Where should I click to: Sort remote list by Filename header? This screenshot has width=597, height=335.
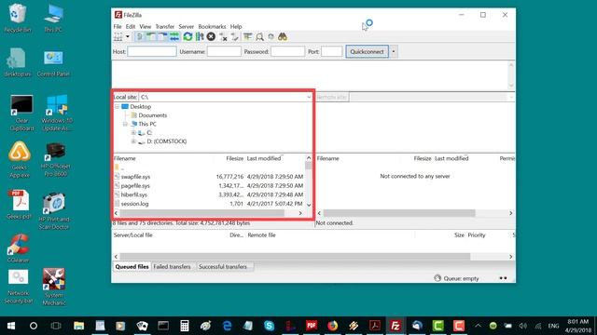tap(327, 158)
